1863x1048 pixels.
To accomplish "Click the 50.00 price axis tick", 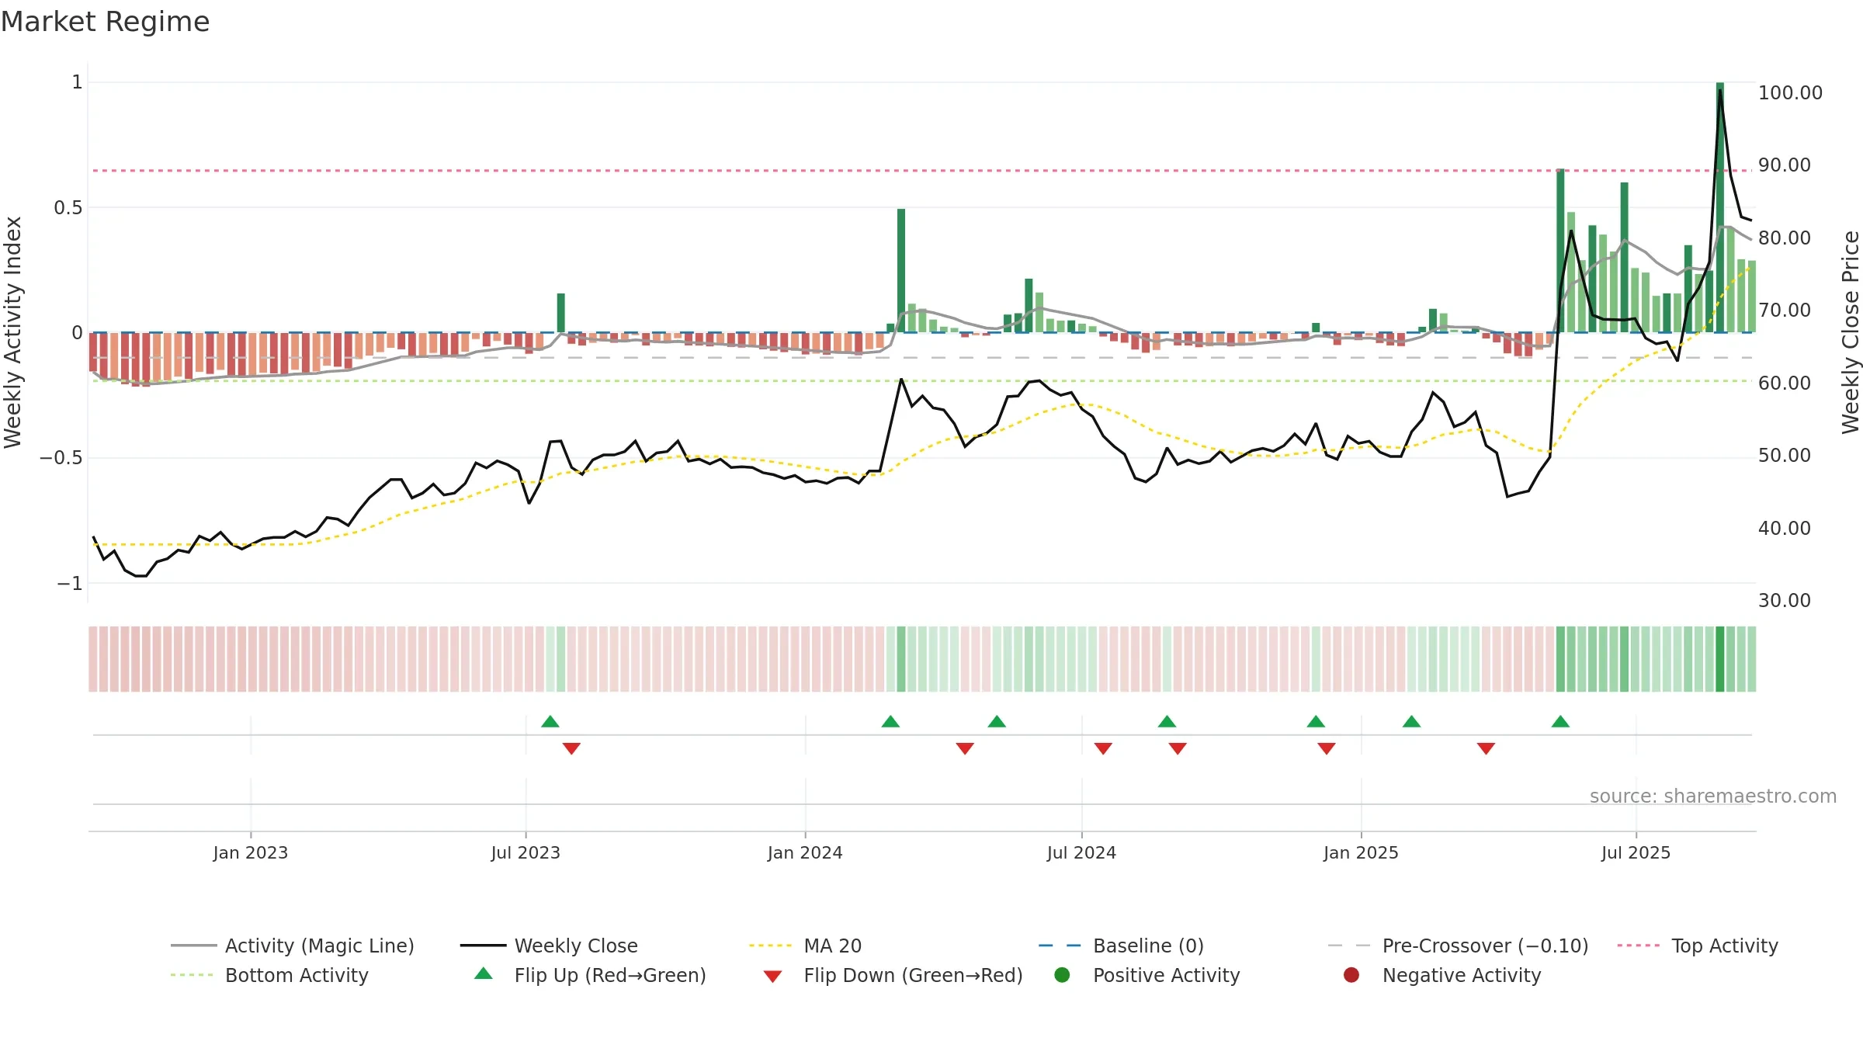I will coord(1785,455).
